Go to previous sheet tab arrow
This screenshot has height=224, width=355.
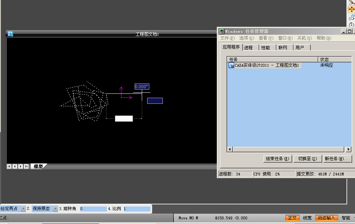click(x=15, y=166)
